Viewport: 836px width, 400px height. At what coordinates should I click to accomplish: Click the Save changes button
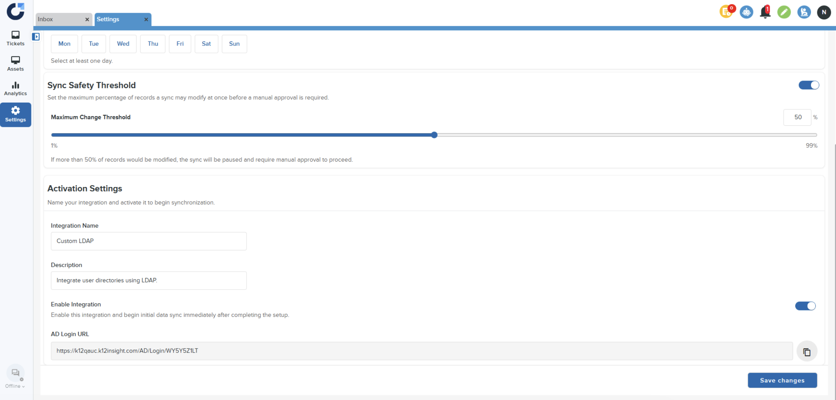(782, 380)
